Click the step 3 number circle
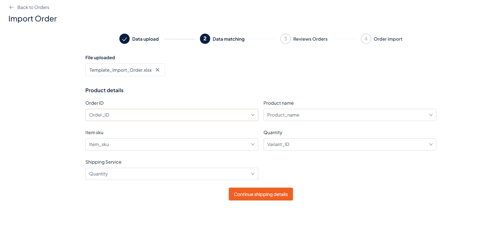 pos(285,39)
